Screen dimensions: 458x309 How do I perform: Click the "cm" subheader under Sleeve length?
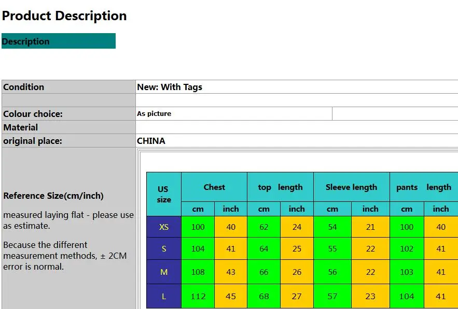pos(332,209)
